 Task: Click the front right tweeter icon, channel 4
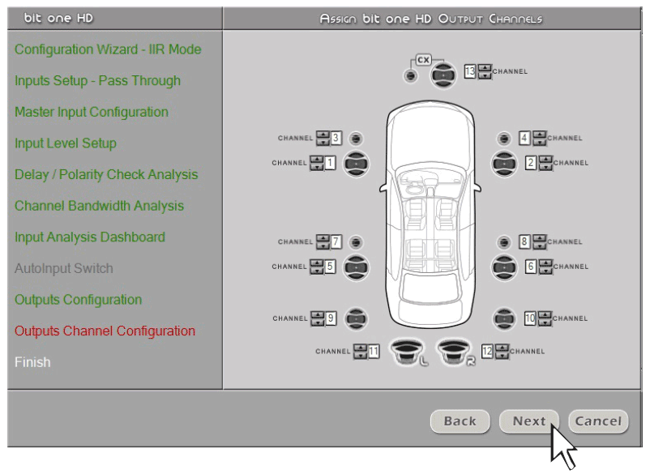tap(504, 139)
